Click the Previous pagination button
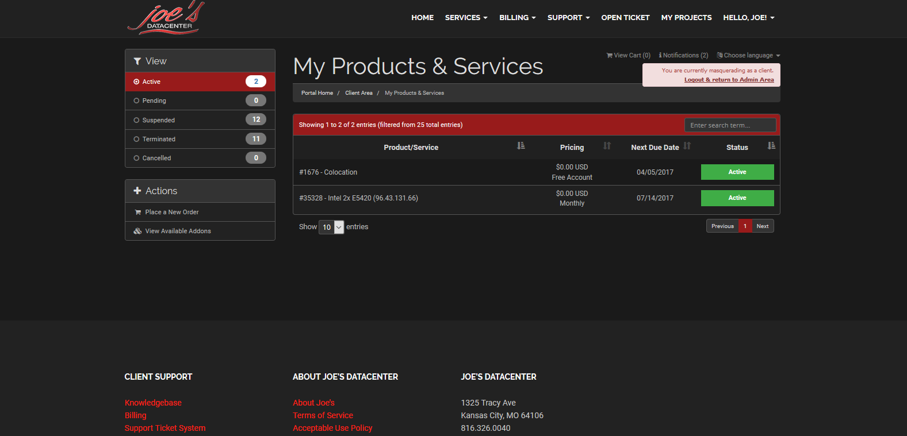The height and width of the screenshot is (436, 907). click(x=722, y=226)
